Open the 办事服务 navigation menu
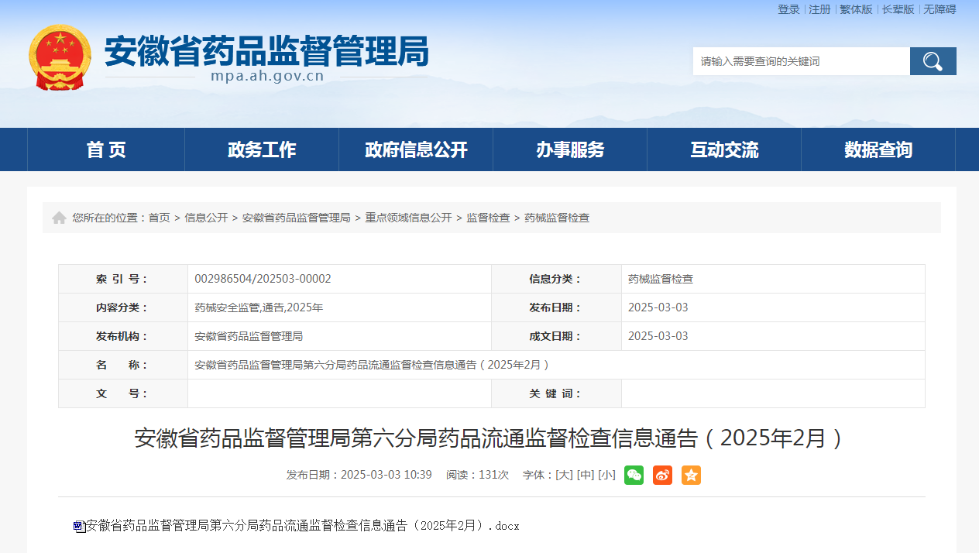 click(x=570, y=149)
